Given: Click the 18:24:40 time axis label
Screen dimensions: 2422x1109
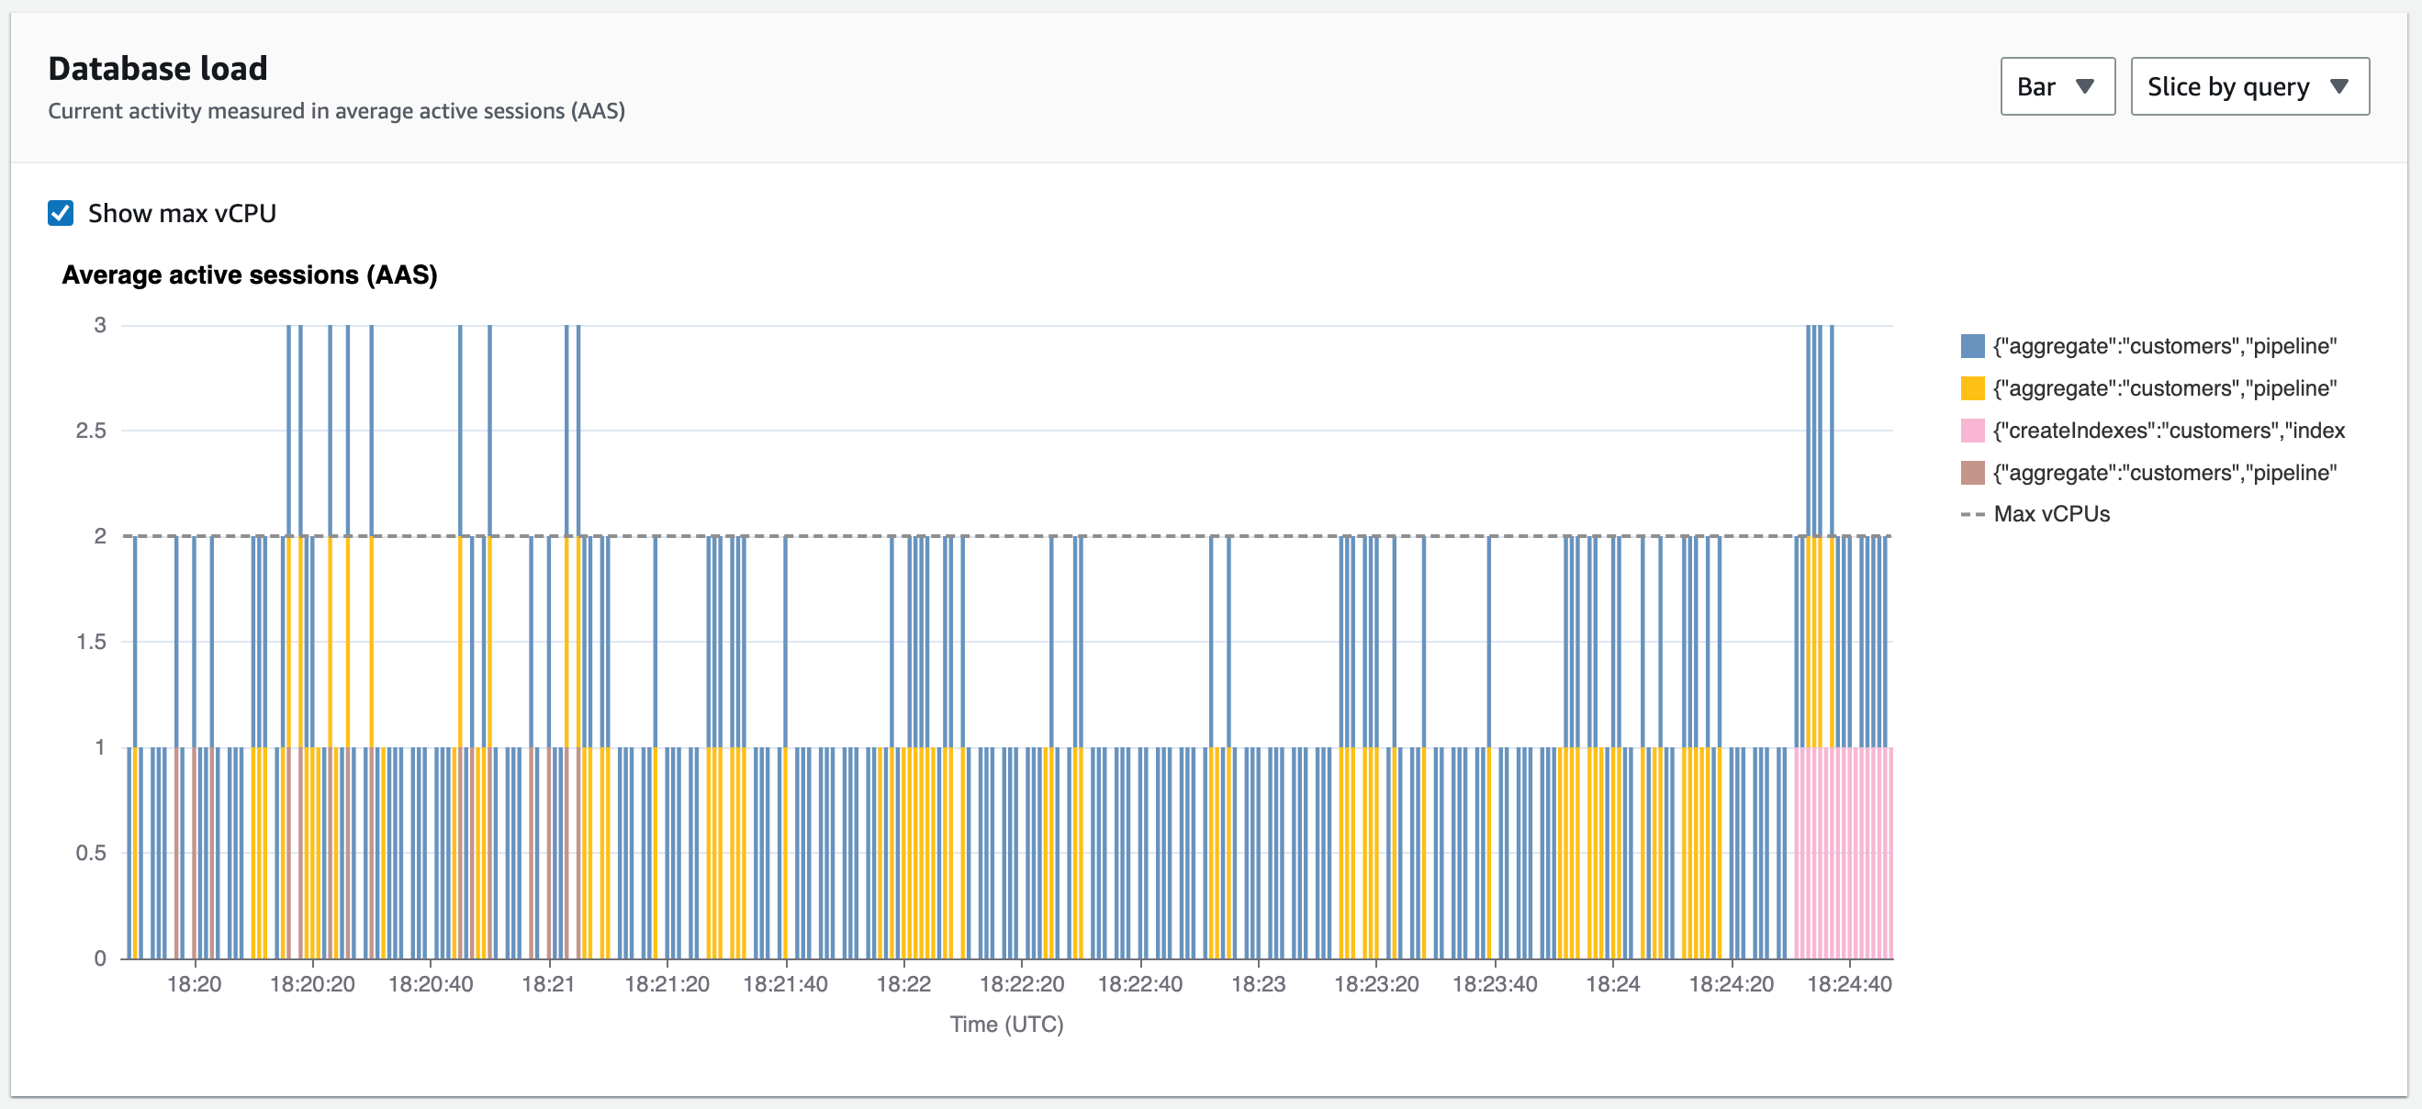Looking at the screenshot, I should tap(1848, 984).
